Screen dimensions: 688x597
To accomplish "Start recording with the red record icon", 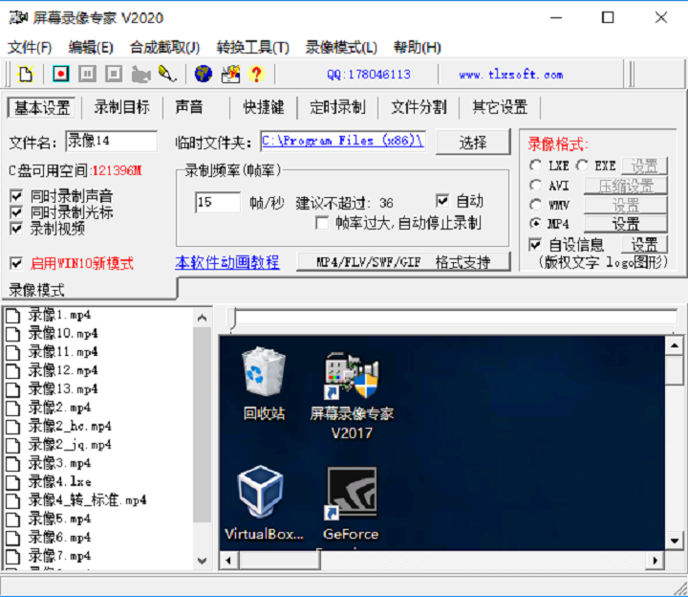I will point(61,74).
